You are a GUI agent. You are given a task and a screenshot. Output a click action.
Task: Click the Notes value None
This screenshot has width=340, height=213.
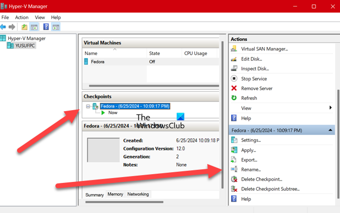(181, 164)
